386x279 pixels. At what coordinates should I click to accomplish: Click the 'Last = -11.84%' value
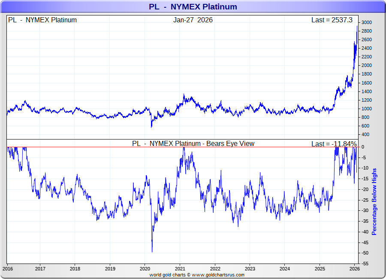click(334, 144)
